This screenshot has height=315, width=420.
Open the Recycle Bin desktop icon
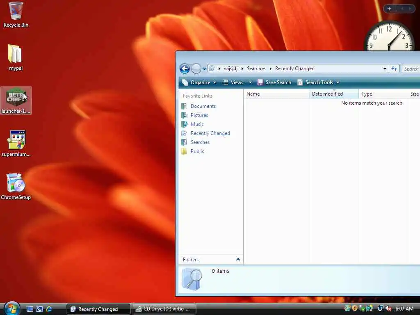[16, 15]
